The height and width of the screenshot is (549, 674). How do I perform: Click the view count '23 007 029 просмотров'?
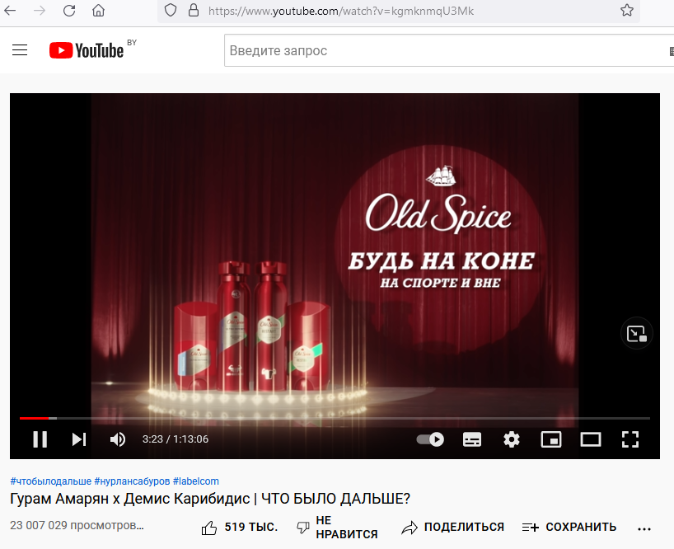coord(77,525)
